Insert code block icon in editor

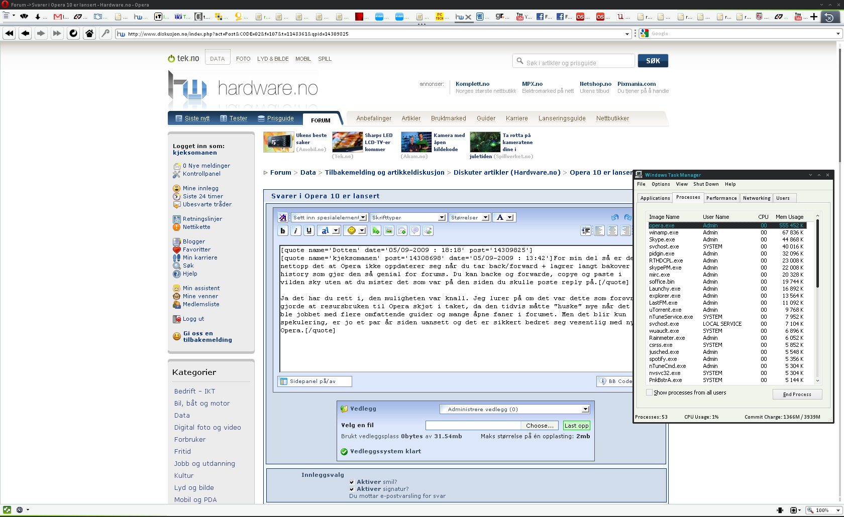click(x=428, y=231)
